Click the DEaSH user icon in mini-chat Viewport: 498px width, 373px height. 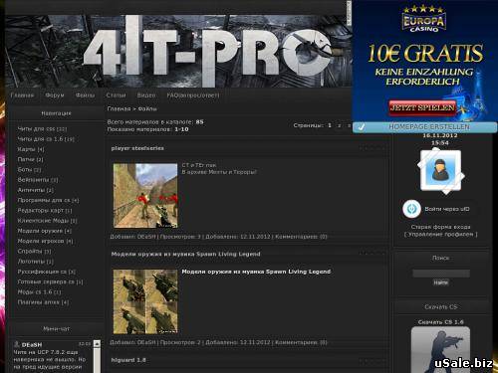(16, 344)
